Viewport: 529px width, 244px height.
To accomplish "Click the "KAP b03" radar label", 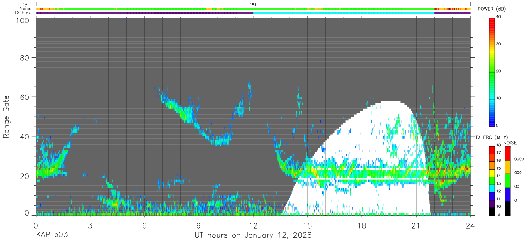I will (51, 235).
